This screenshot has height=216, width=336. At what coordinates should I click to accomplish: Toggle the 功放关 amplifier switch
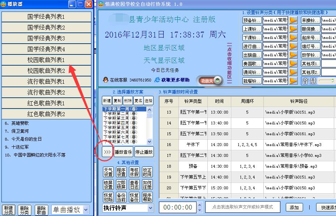[209, 80]
